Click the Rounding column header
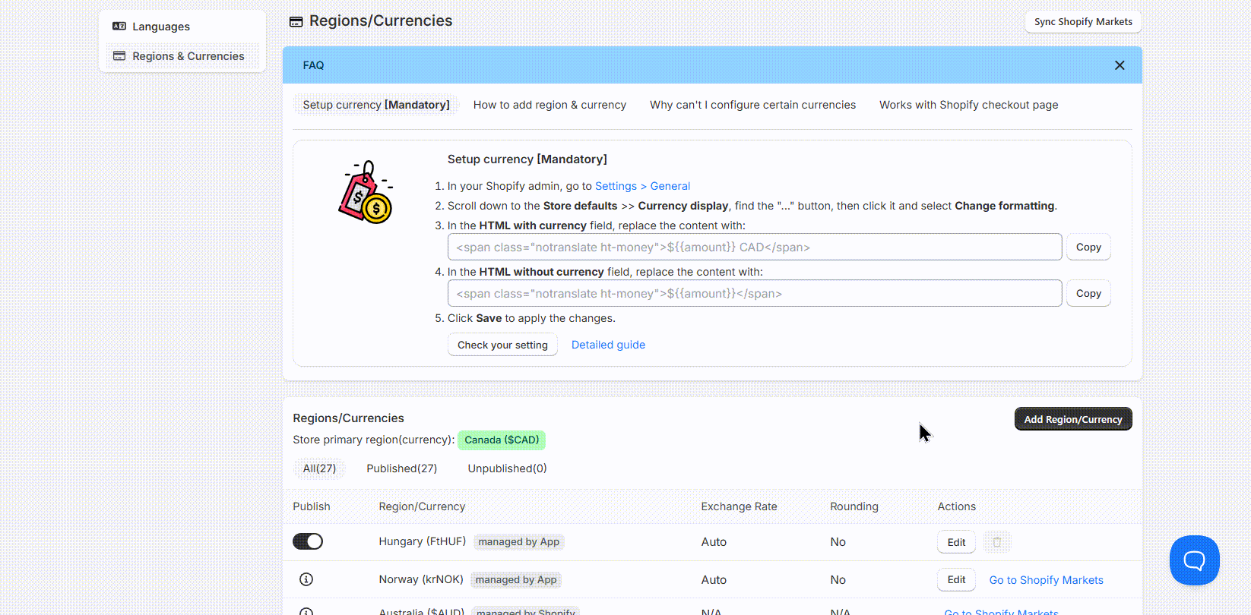Image resolution: width=1251 pixels, height=615 pixels. click(x=854, y=506)
